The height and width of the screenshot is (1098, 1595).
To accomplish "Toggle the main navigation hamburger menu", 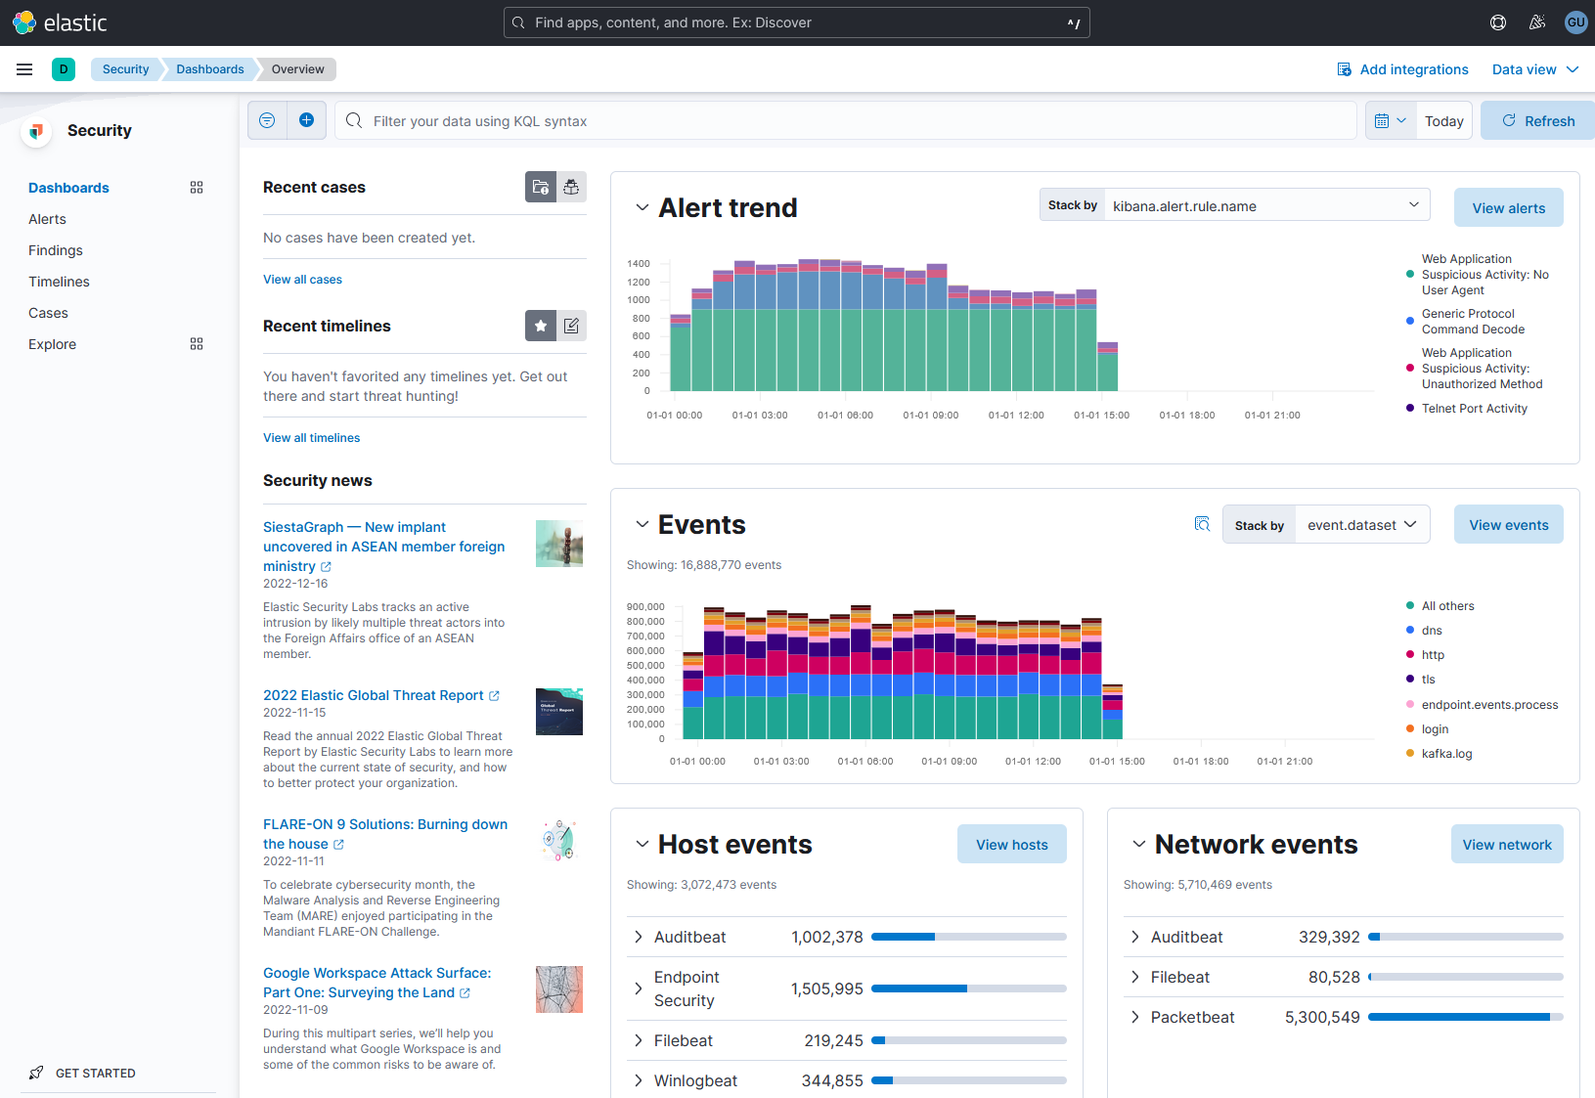I will (x=24, y=69).
